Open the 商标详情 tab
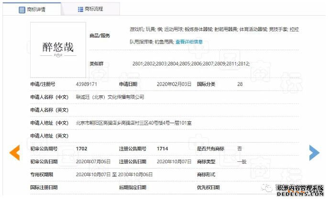Image resolution: width=329 pixels, height=201 pixels. click(32, 9)
